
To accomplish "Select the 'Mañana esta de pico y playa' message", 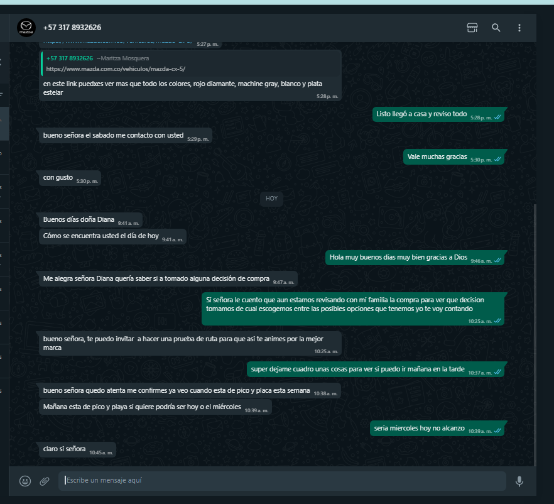I will [x=156, y=407].
